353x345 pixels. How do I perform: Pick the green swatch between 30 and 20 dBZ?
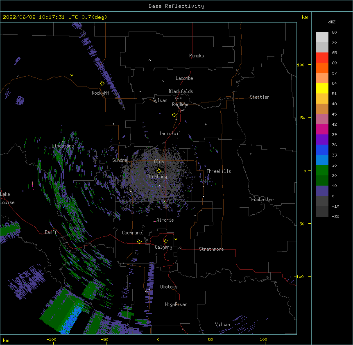(x=322, y=170)
